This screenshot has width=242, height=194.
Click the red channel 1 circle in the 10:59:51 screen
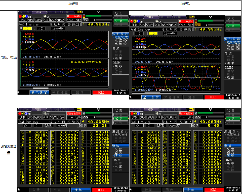coord(20,16)
